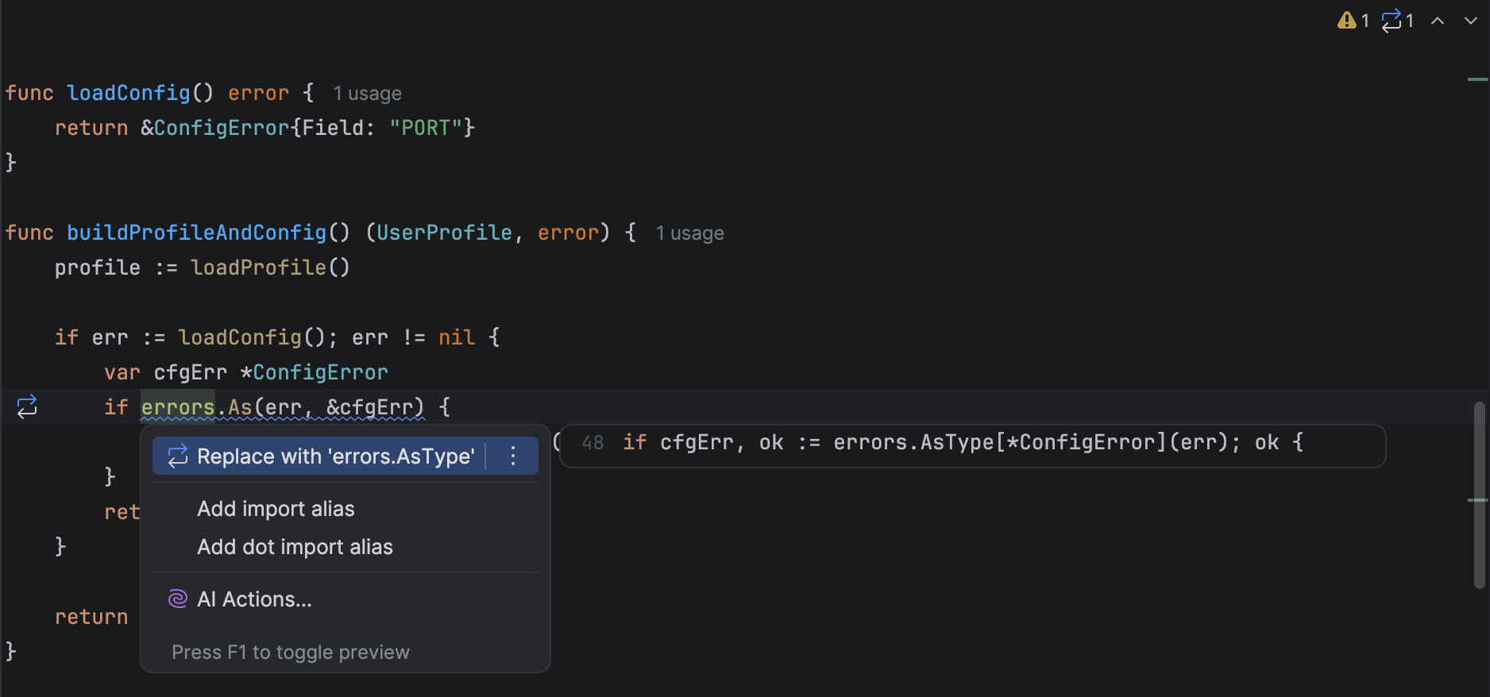Click 'Press F1 to toggle preview' hint
Image resolution: width=1490 pixels, height=697 pixels.
[x=291, y=652]
